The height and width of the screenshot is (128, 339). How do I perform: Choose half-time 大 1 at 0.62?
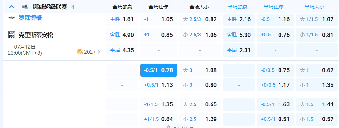pos(317,70)
